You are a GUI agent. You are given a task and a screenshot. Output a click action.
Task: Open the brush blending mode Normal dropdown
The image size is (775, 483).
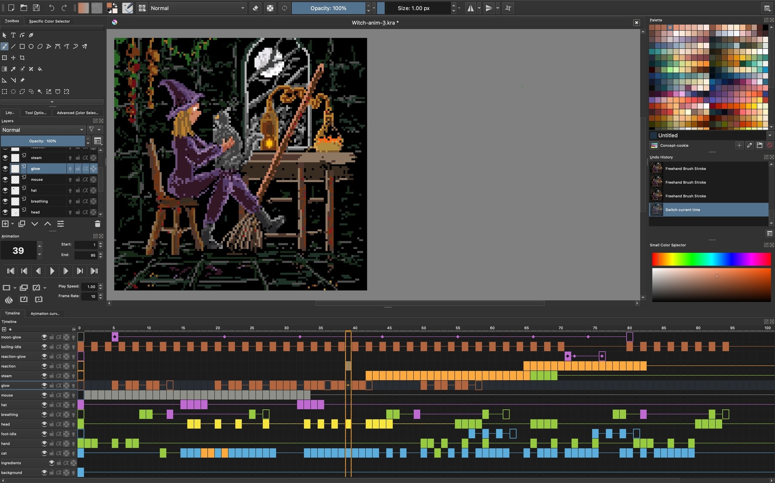pos(198,8)
